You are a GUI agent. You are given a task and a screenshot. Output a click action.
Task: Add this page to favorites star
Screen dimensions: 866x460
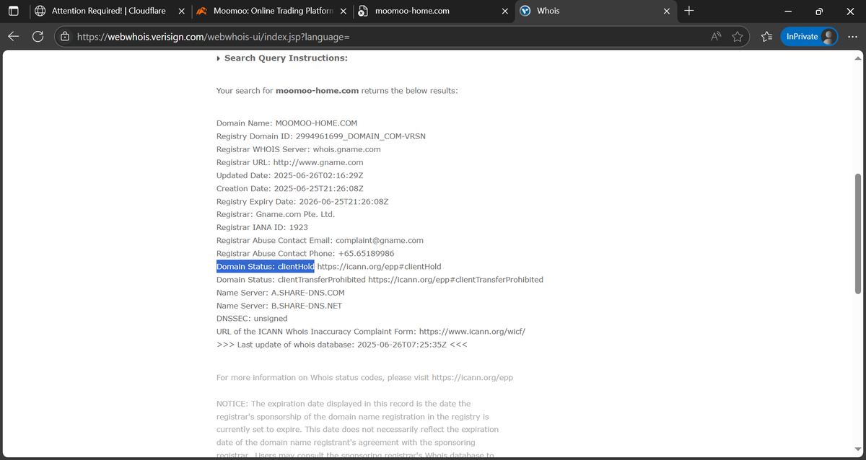737,36
